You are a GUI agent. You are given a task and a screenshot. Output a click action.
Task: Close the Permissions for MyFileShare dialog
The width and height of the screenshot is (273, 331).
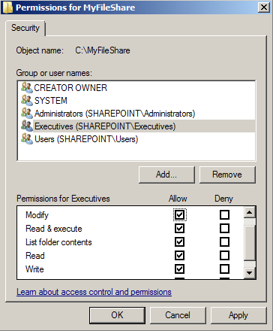click(264, 8)
